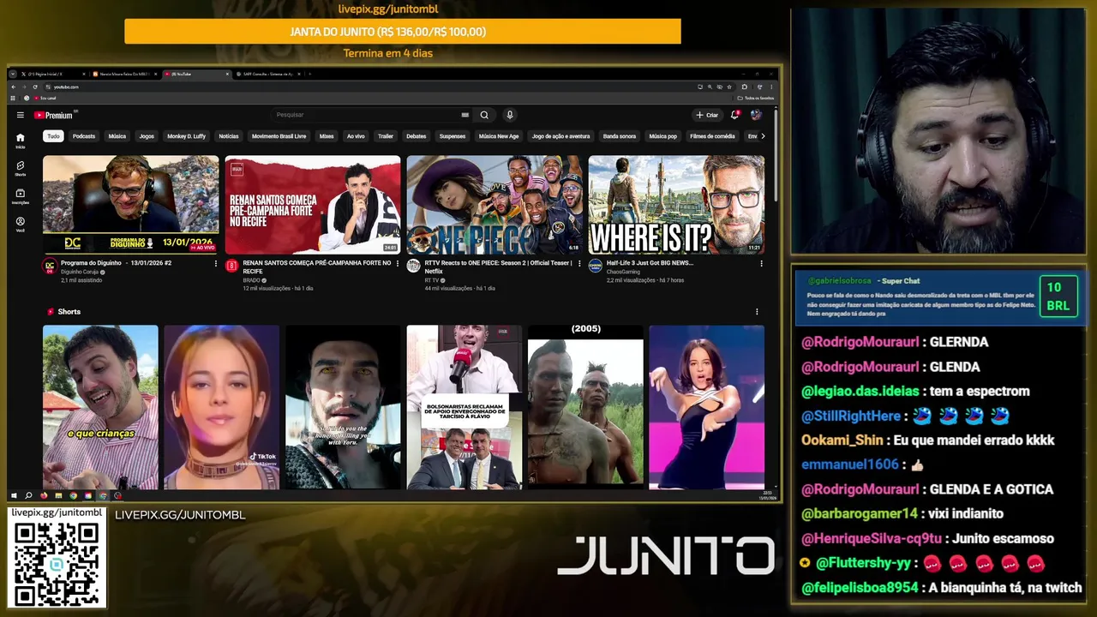Open the 'o que crianças' Short

coord(101,407)
